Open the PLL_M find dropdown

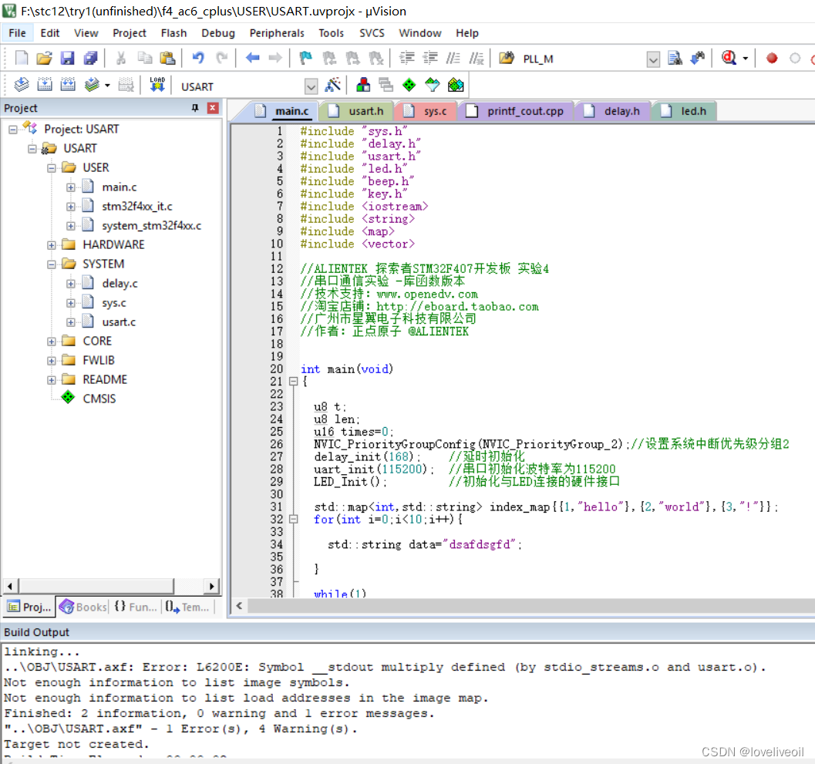pos(653,59)
